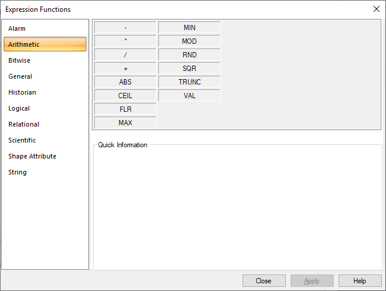The height and width of the screenshot is (291, 386).
Task: Insert the division (/) operator
Action: click(125, 55)
